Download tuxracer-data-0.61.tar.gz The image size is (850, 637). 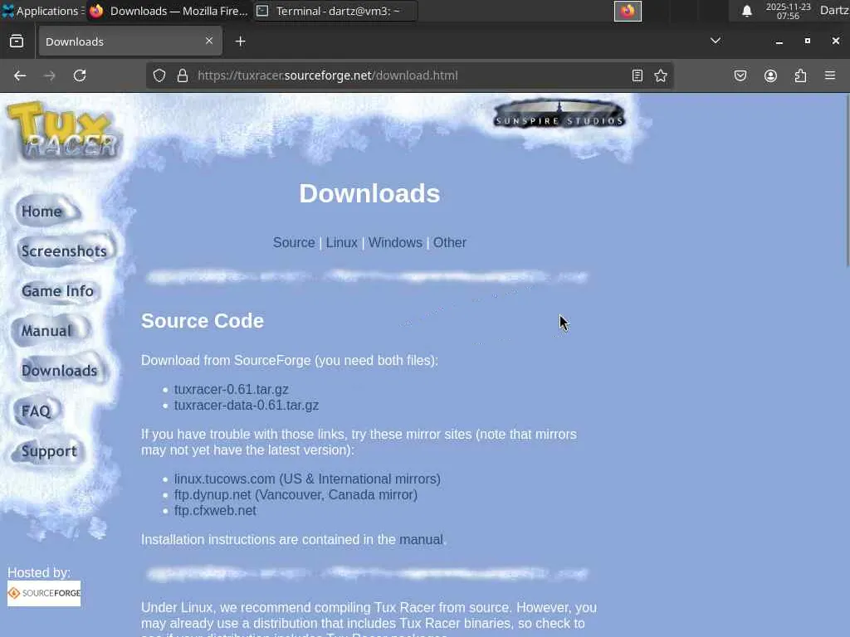246,405
